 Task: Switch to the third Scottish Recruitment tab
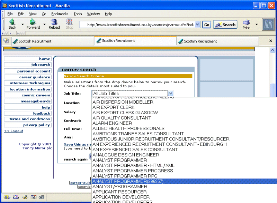click(218, 41)
